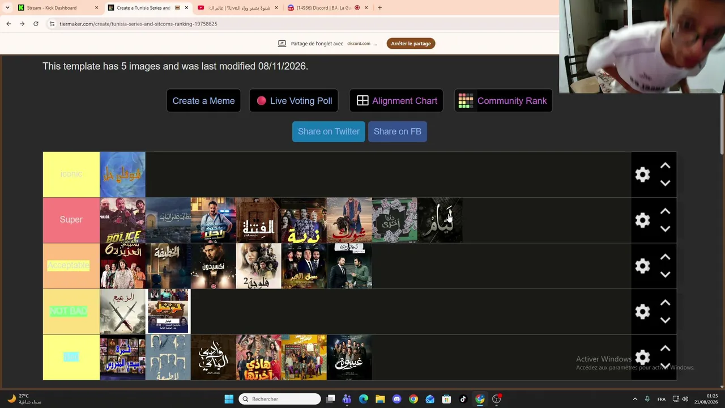Move the iconic tier row up
725x408 pixels.
[666, 166]
